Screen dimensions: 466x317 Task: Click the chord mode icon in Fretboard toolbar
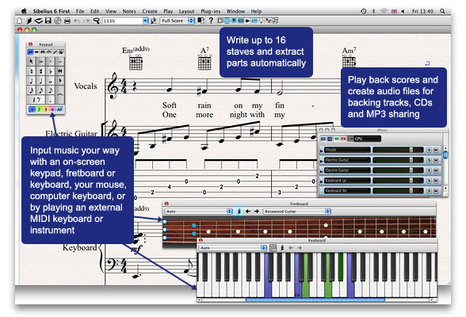[x=239, y=212]
